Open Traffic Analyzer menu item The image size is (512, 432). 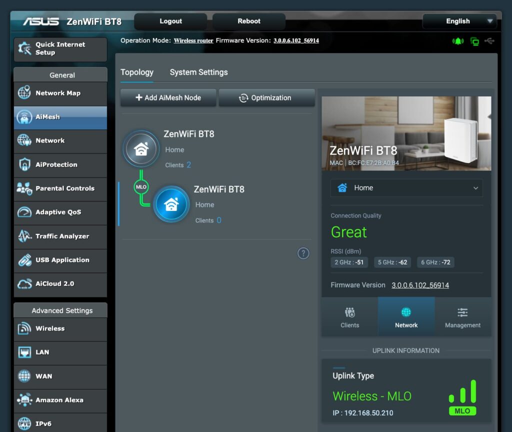coord(60,236)
